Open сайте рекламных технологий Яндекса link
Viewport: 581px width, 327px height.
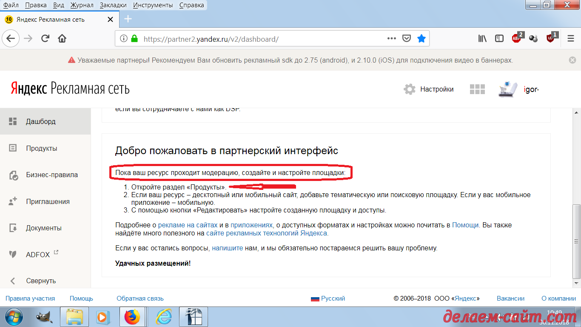267,233
